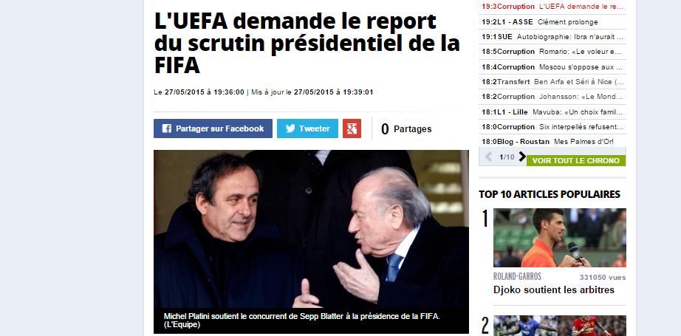681x336 pixels.
Task: Open Djoko soutient les arbitres headline
Action: pos(554,290)
